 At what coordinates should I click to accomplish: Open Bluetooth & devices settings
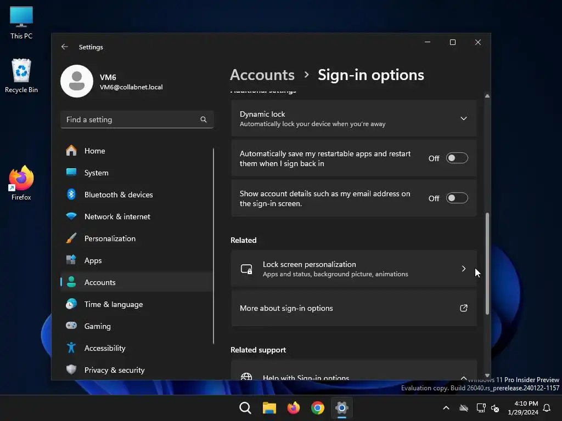coord(137,195)
